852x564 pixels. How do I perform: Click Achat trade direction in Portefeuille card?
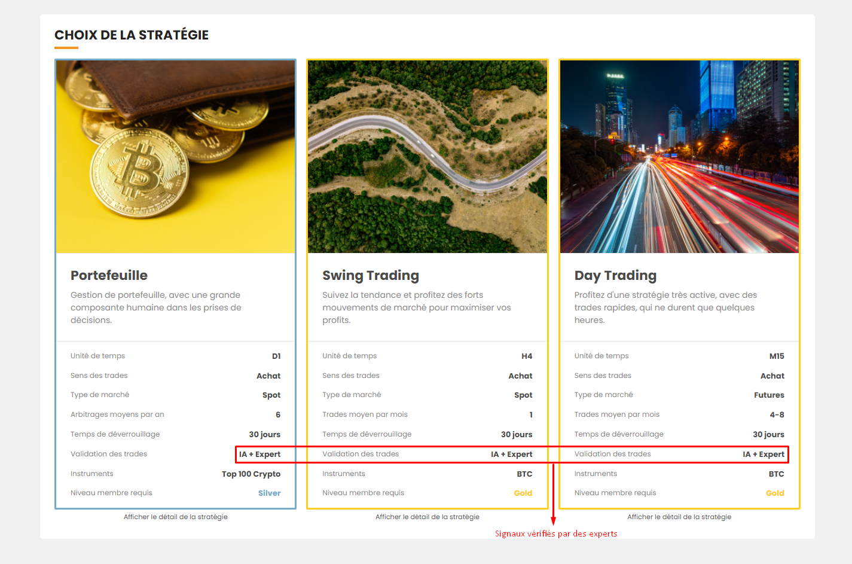click(x=268, y=376)
